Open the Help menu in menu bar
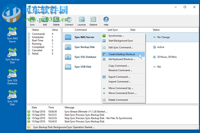Image resolution: width=200 pixels, height=133 pixels. [61, 13]
